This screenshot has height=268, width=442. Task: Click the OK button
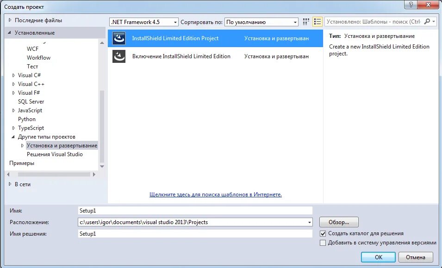pyautogui.click(x=378, y=257)
